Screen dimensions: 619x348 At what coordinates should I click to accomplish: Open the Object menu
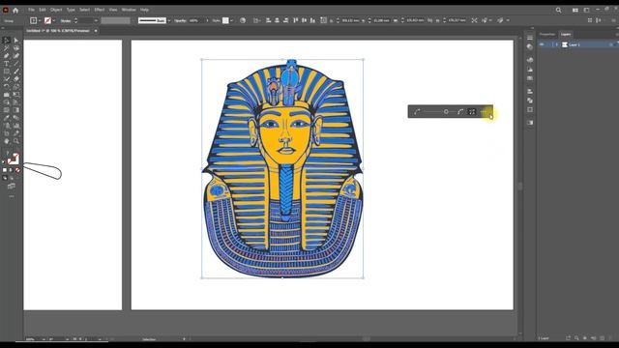pyautogui.click(x=56, y=10)
